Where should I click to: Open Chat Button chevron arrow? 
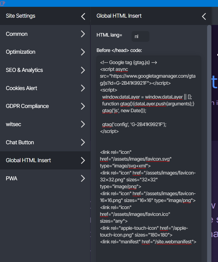(83, 142)
